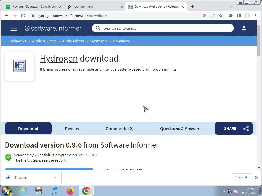Click the siinst.exe file icon in the downloads bar
262x196 pixels.
tap(8, 178)
